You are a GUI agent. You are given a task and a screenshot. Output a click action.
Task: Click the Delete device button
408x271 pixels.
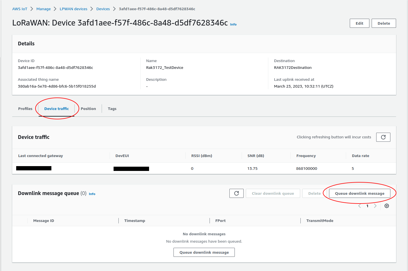coord(384,23)
